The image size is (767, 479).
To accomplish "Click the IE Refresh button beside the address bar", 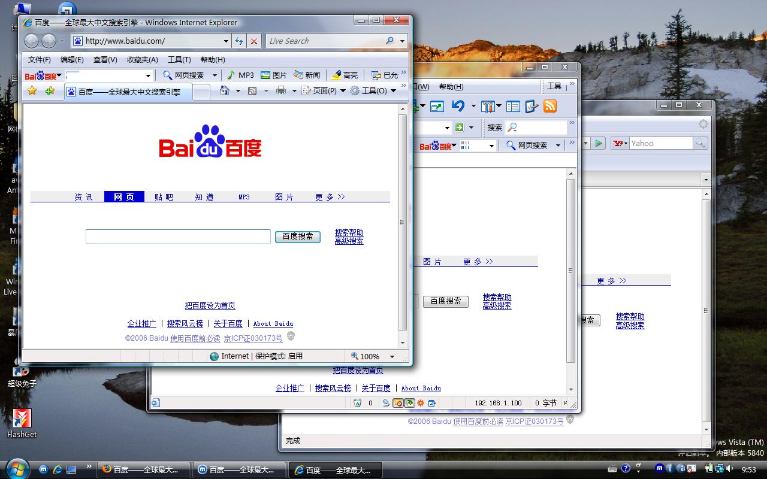I will tap(239, 41).
